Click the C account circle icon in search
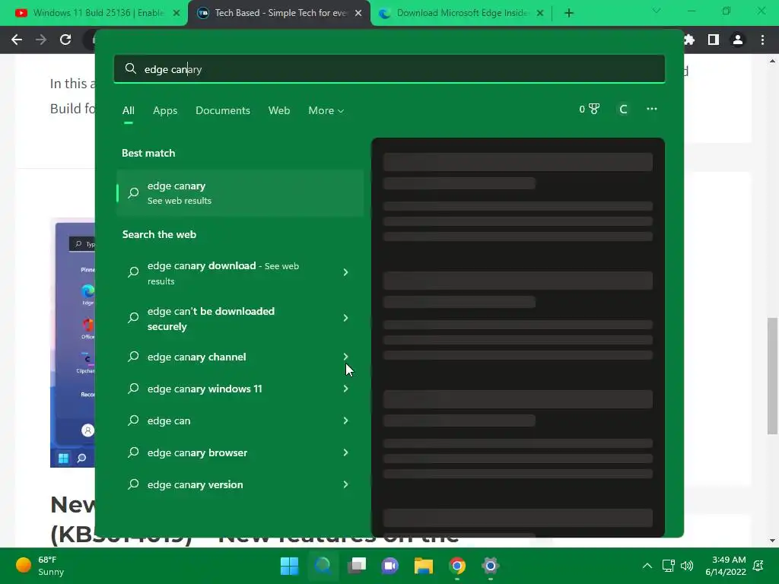779x584 pixels. pyautogui.click(x=623, y=109)
